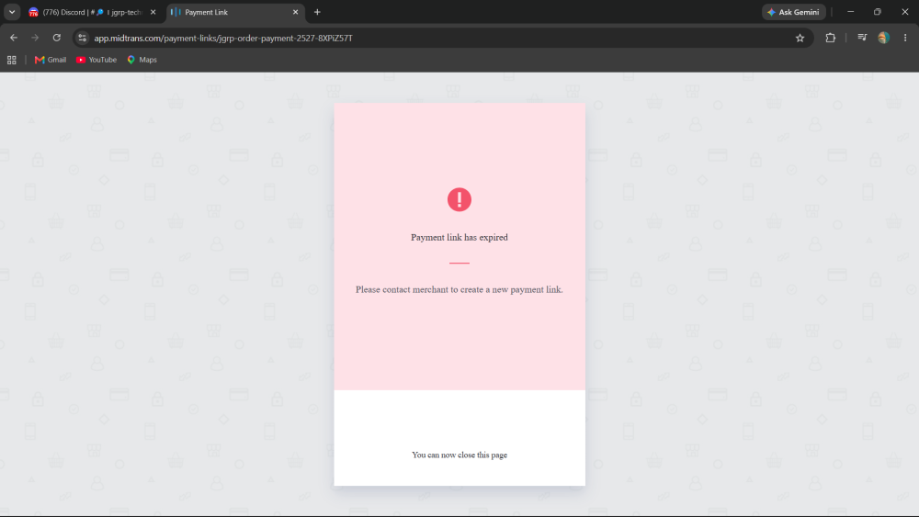The height and width of the screenshot is (517, 919).
Task: Click 'Please contact merchant' message text
Action: coord(459,289)
